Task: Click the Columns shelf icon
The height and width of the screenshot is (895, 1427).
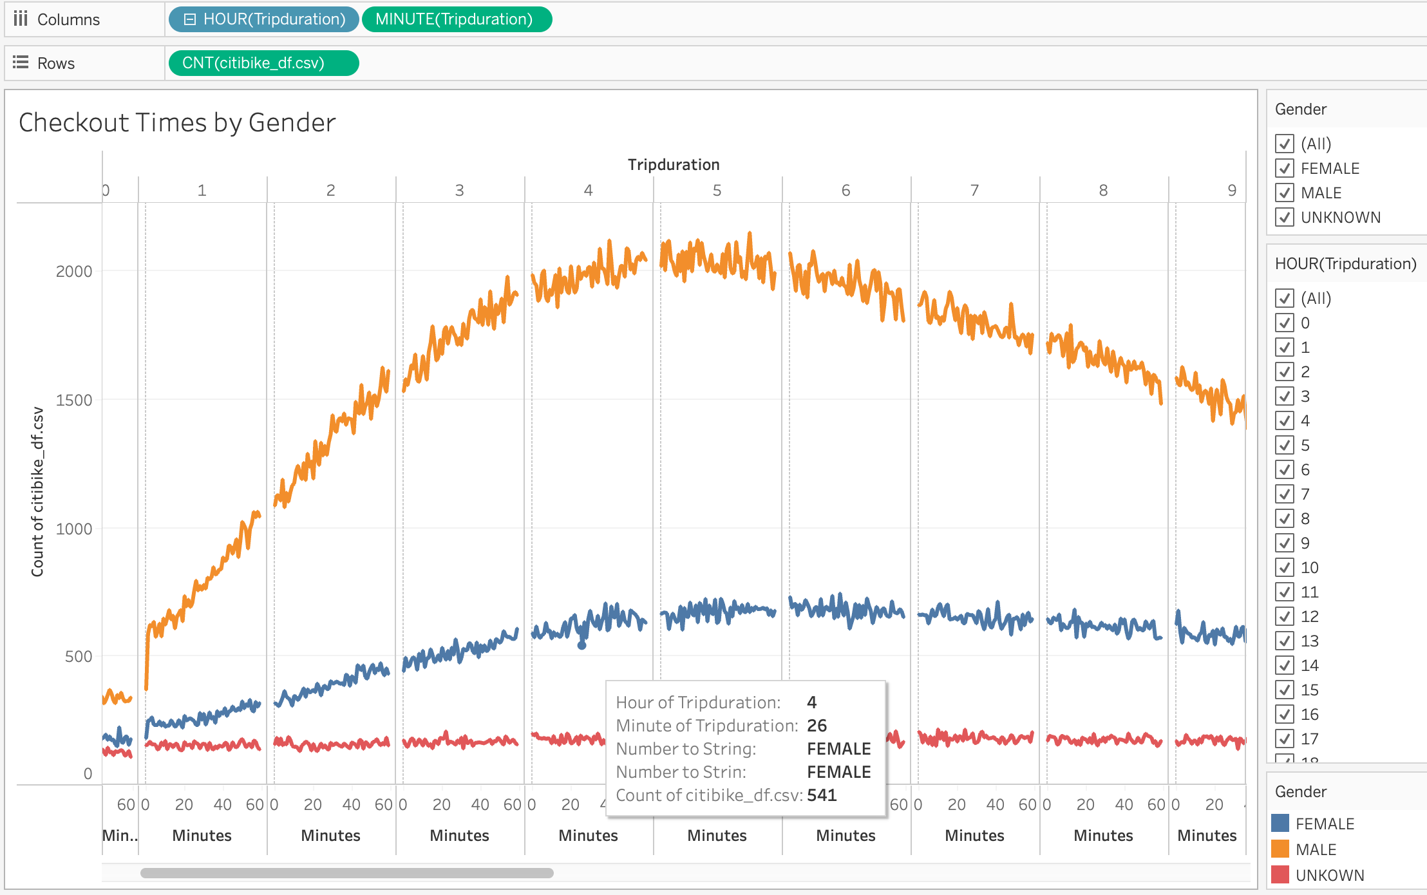Action: point(21,19)
